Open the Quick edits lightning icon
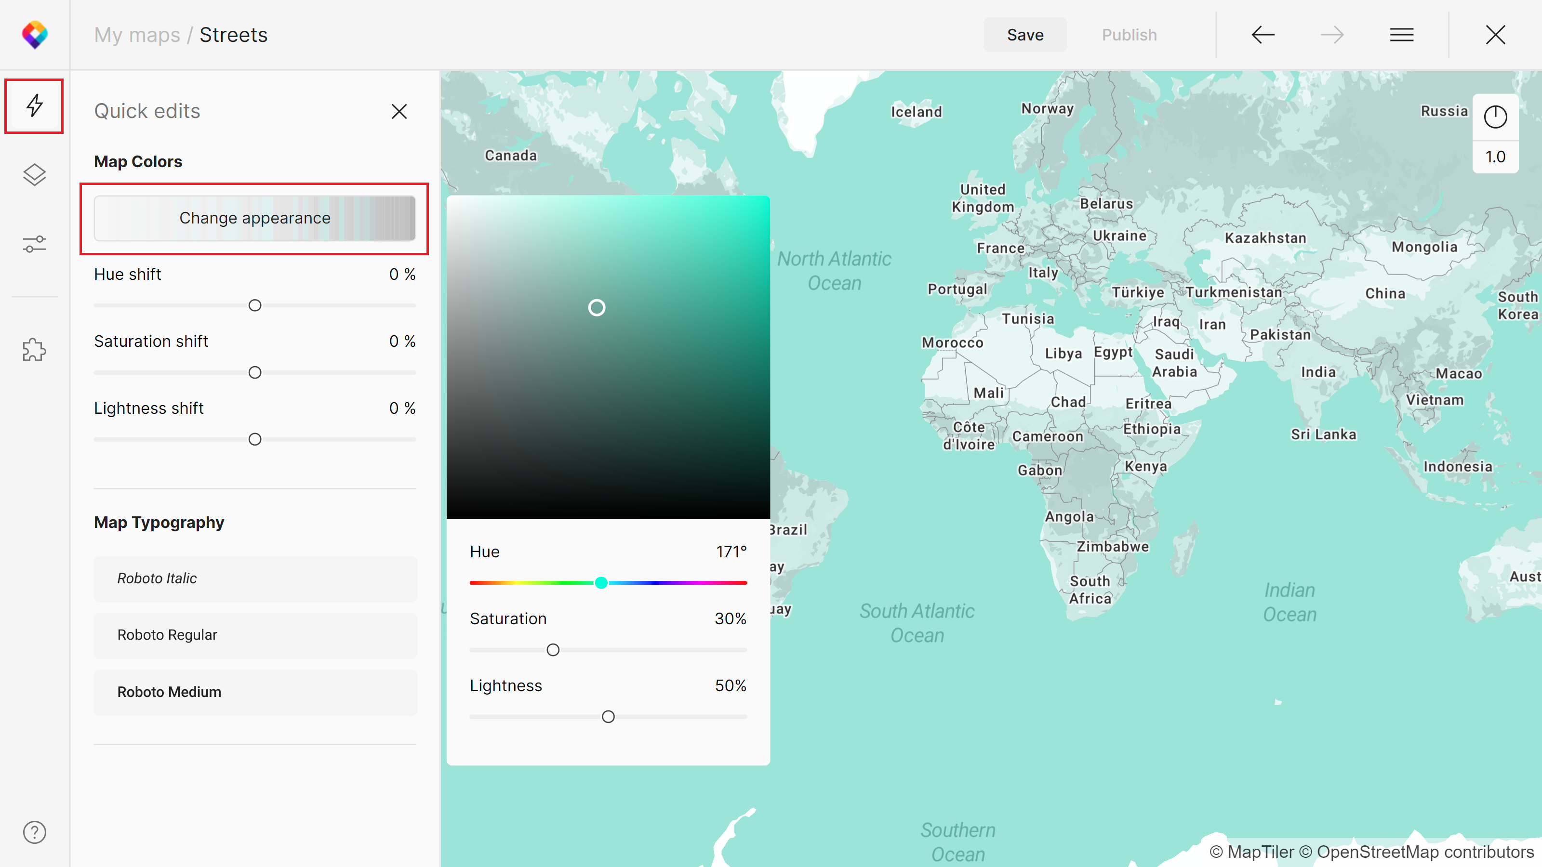This screenshot has height=867, width=1542. [x=35, y=106]
